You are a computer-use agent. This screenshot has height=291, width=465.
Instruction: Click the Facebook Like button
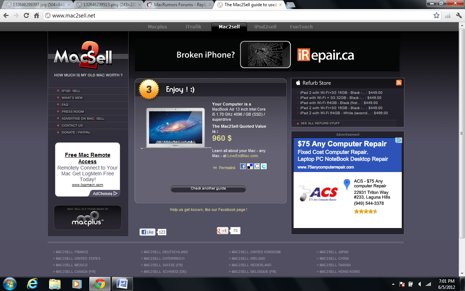147,232
